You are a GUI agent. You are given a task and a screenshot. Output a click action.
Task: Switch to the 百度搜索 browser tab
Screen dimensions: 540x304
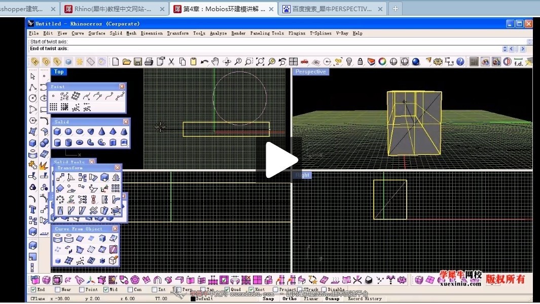(333, 9)
